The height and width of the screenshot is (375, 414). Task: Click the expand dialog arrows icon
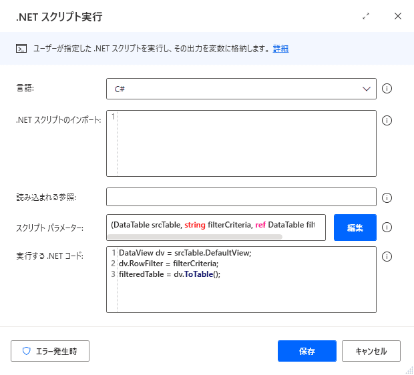click(x=366, y=17)
